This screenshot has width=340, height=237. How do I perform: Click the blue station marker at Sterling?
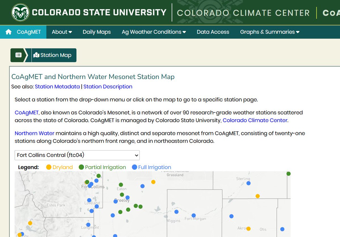(248, 183)
